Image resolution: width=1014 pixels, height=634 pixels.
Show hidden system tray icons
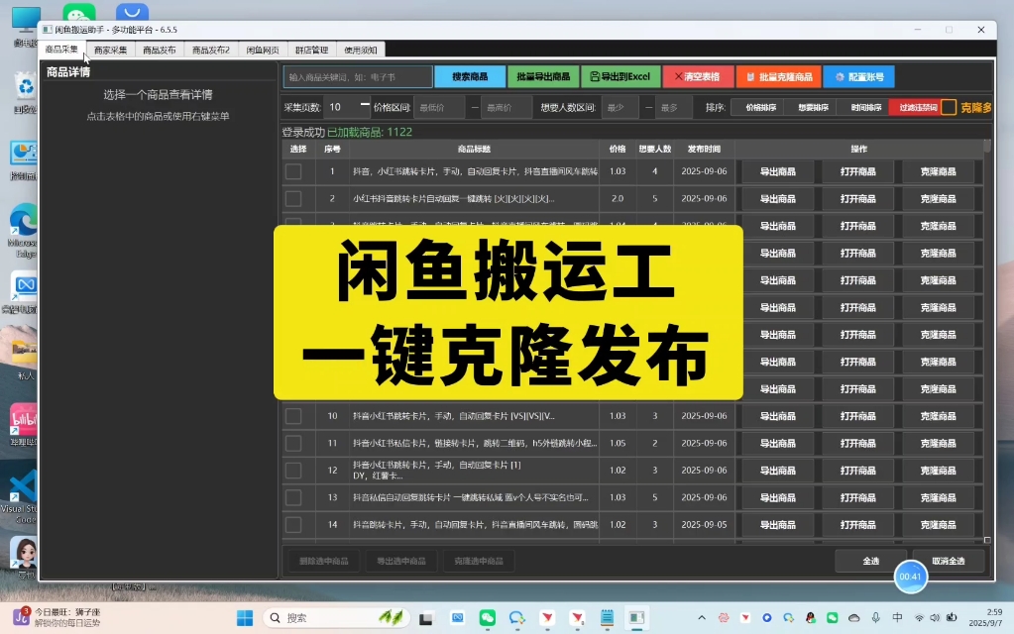[702, 618]
